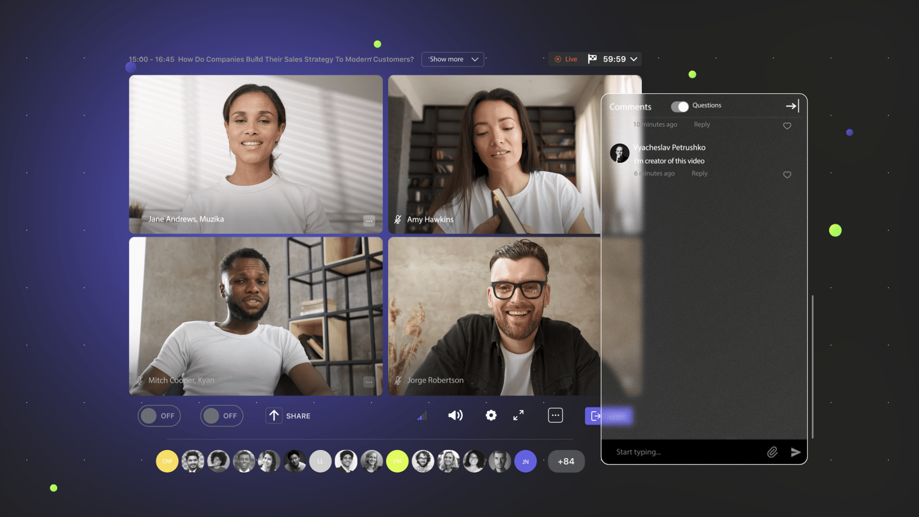
Task: Reply to Vyacheslav Petrushko's comment
Action: click(699, 173)
